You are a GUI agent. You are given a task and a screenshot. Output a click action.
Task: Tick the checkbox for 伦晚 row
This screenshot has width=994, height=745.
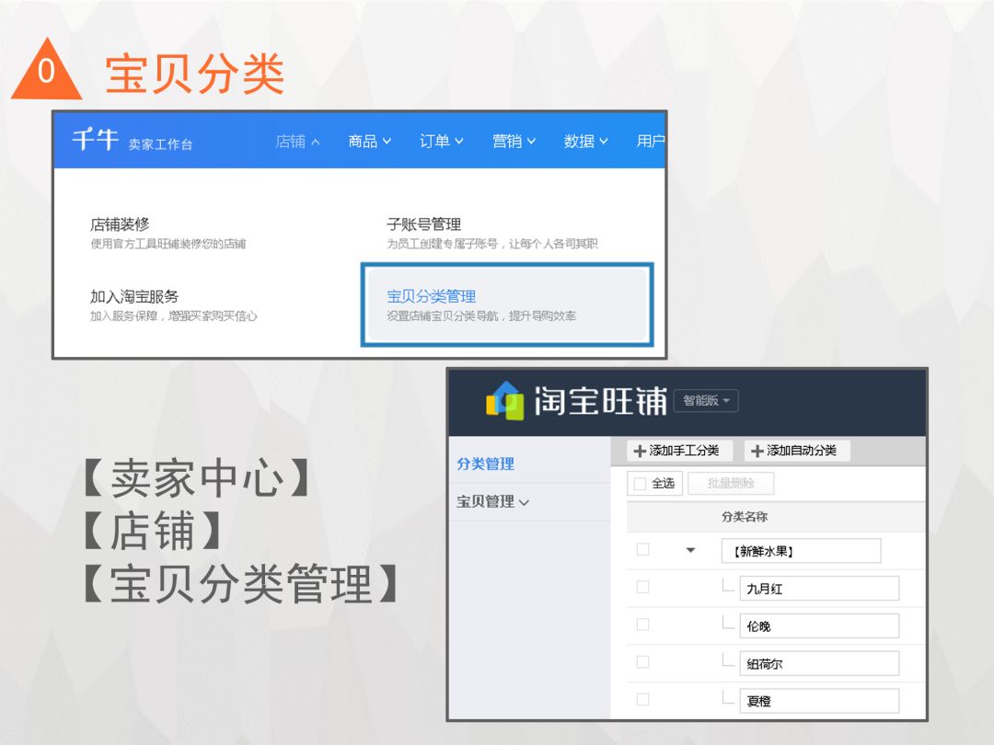(642, 625)
